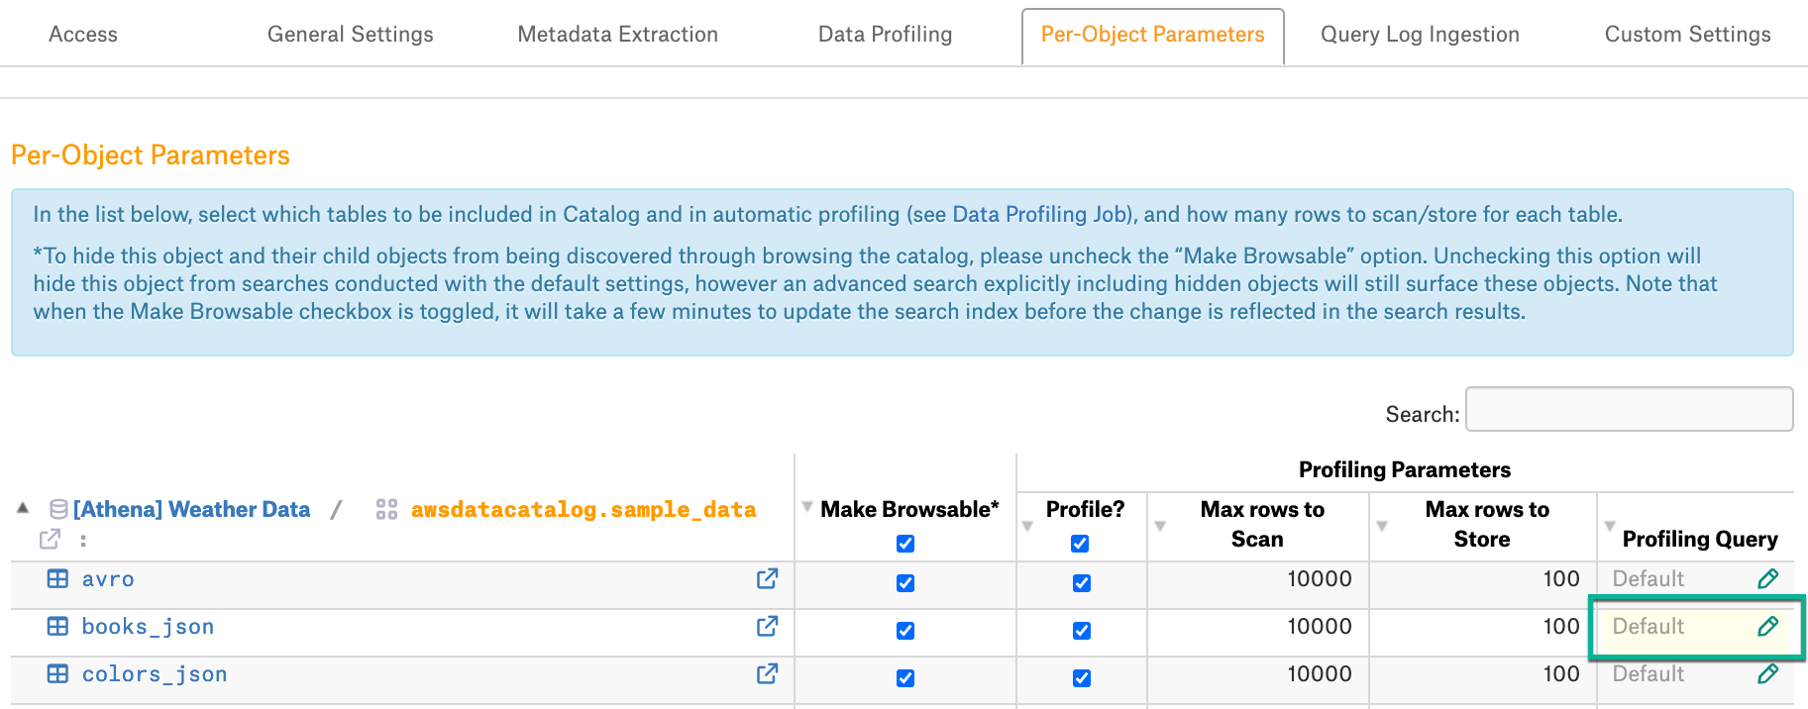Switch to the Data Profiling tab

pos(885,35)
